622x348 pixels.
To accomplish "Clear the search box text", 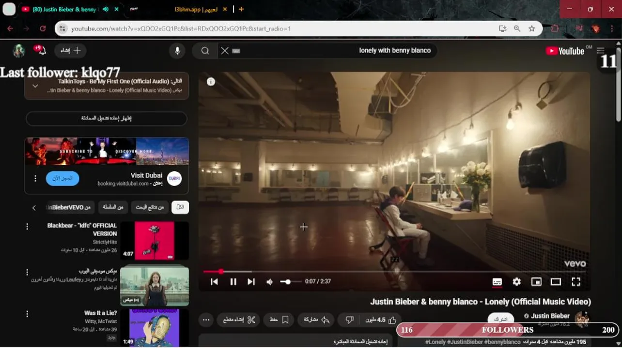I will [x=225, y=51].
